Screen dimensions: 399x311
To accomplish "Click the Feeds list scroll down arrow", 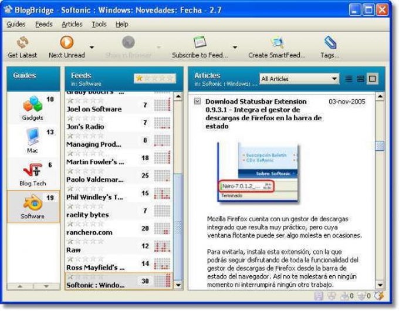I will click(178, 285).
